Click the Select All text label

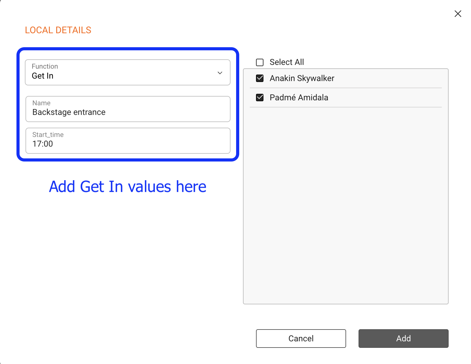(286, 62)
